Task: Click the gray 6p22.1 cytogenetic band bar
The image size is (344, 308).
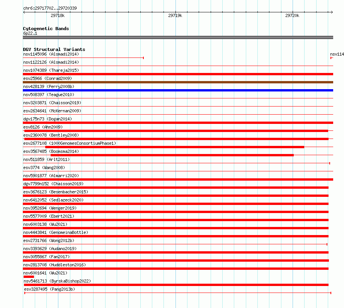Action: (x=178, y=37)
